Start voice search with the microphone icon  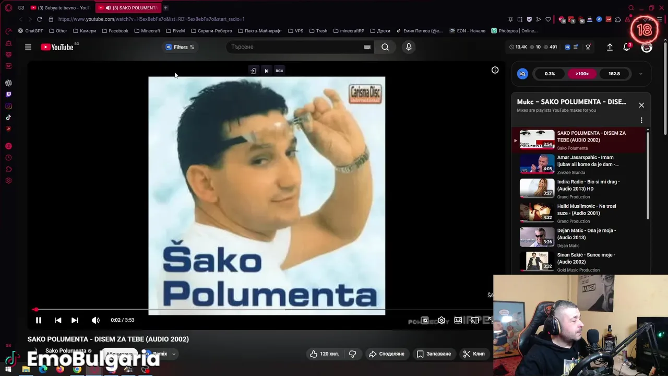[x=409, y=47]
